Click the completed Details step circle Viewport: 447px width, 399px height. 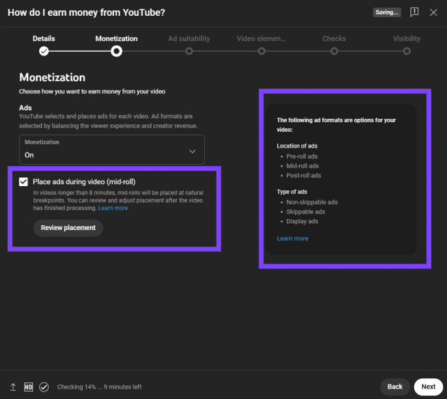(x=44, y=51)
